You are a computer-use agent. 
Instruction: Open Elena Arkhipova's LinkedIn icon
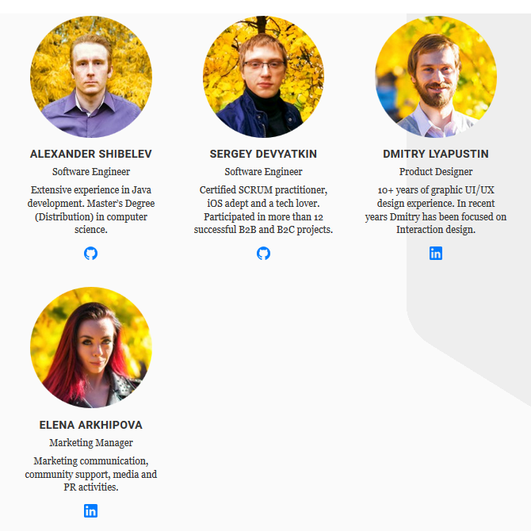91,510
